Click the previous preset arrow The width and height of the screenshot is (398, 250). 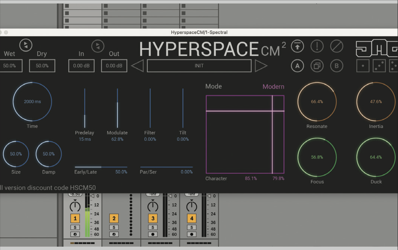pyautogui.click(x=137, y=65)
